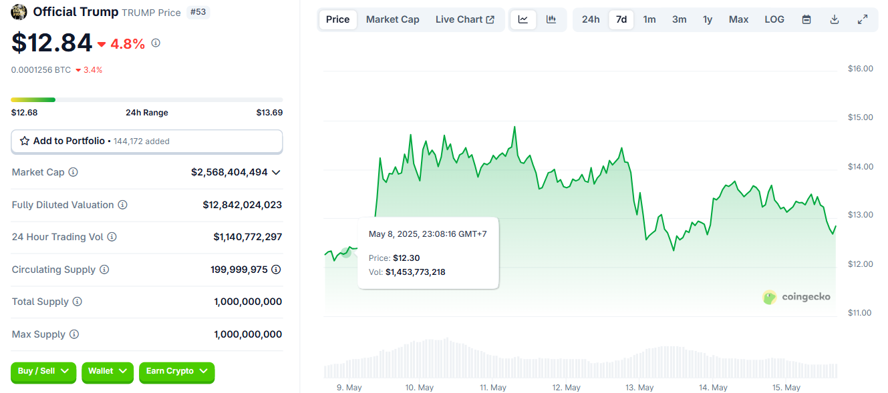Screen dimensions: 888x393
Task: Click the star icon in Add to Portfolio
Action: (25, 141)
